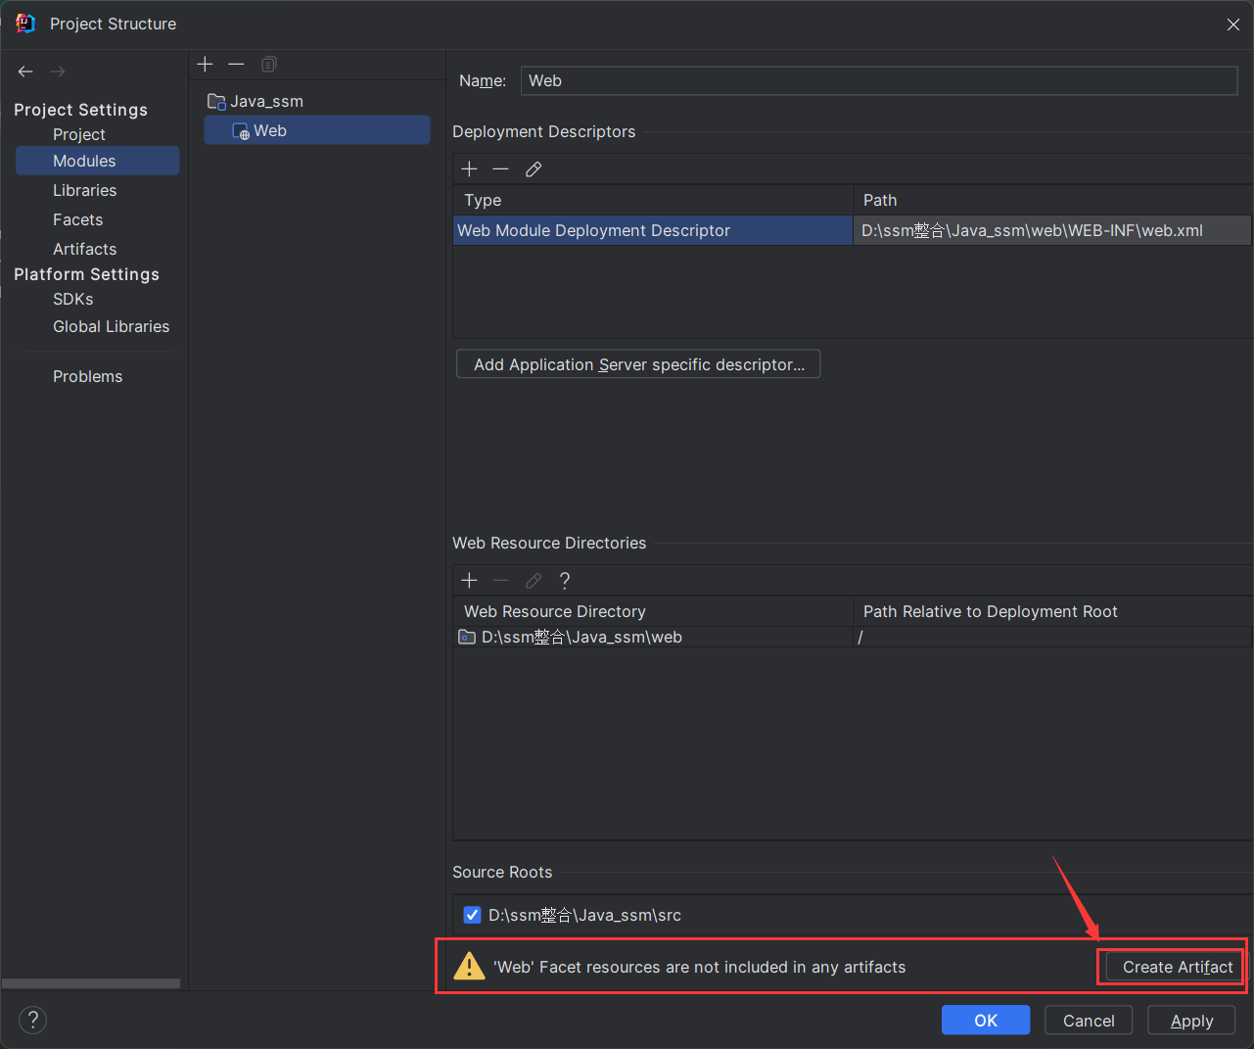The width and height of the screenshot is (1254, 1049).
Task: Open web resource directories help question mark
Action: [565, 581]
